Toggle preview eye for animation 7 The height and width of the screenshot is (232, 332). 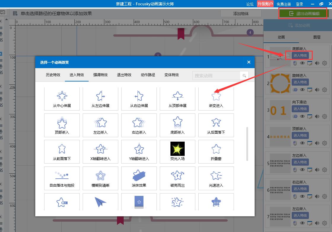pos(302,223)
